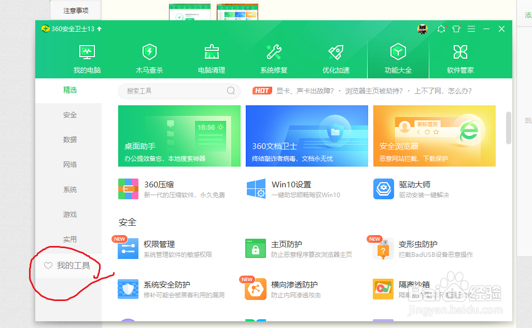Click the 浏览器主页被劫持? link
Screen dimensions: 532x328
(x=374, y=91)
